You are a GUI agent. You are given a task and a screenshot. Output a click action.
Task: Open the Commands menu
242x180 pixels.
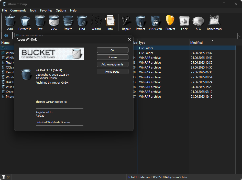click(18, 10)
